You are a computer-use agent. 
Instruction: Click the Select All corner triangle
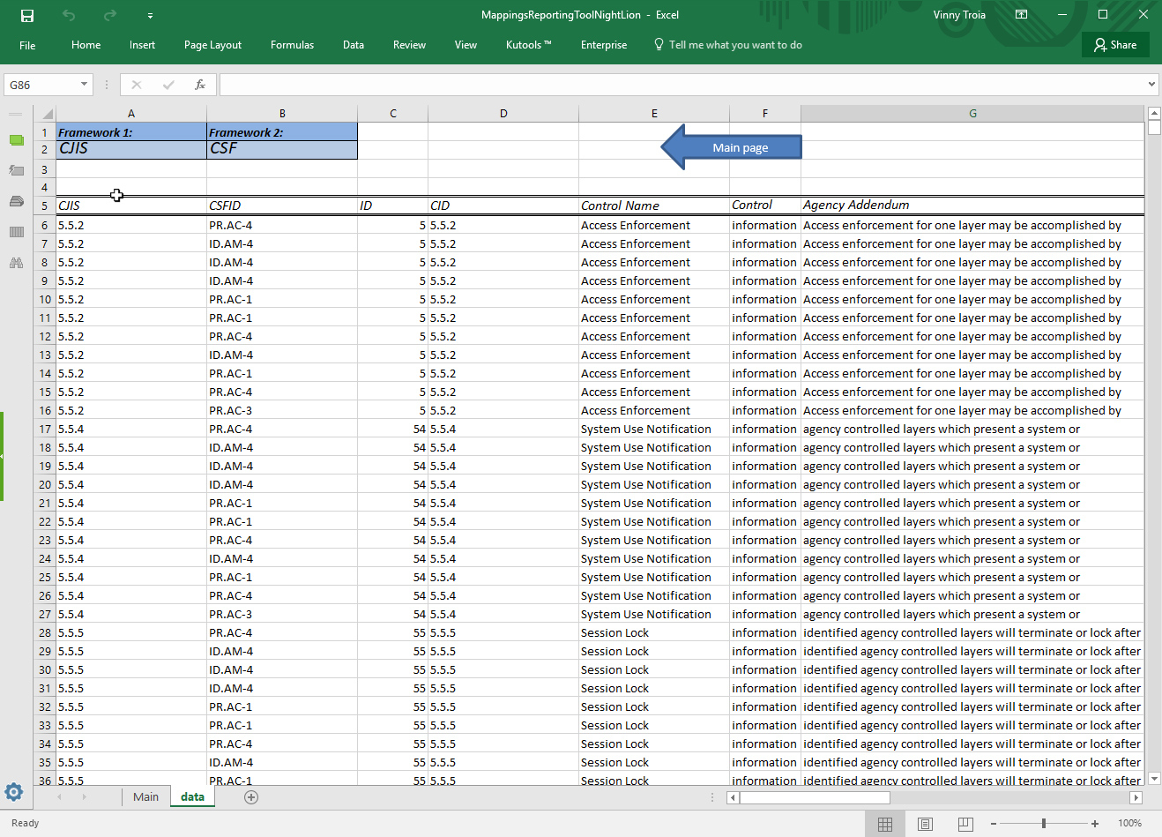tap(47, 114)
